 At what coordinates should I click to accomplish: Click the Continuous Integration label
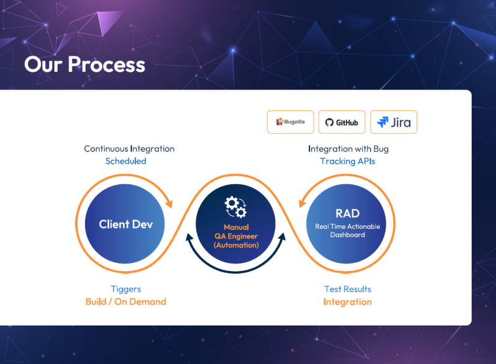[129, 149]
